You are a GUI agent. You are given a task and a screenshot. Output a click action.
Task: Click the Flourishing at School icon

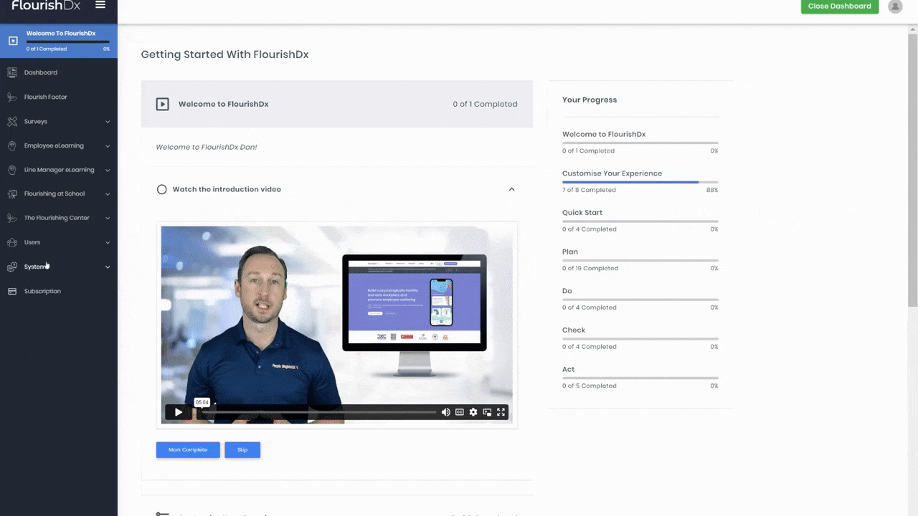pos(12,193)
